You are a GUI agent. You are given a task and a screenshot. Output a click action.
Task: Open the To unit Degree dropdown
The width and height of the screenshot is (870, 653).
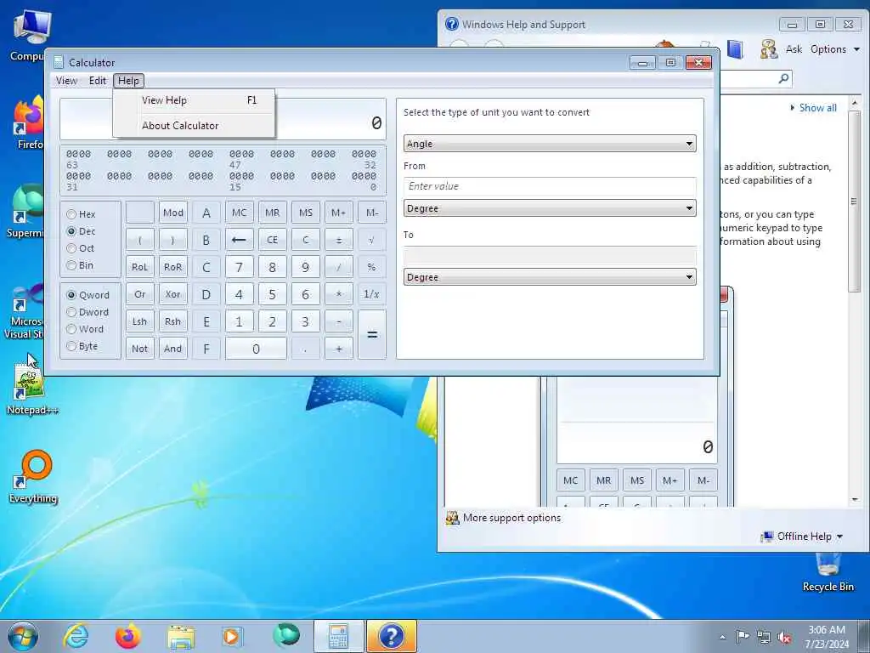pyautogui.click(x=550, y=277)
